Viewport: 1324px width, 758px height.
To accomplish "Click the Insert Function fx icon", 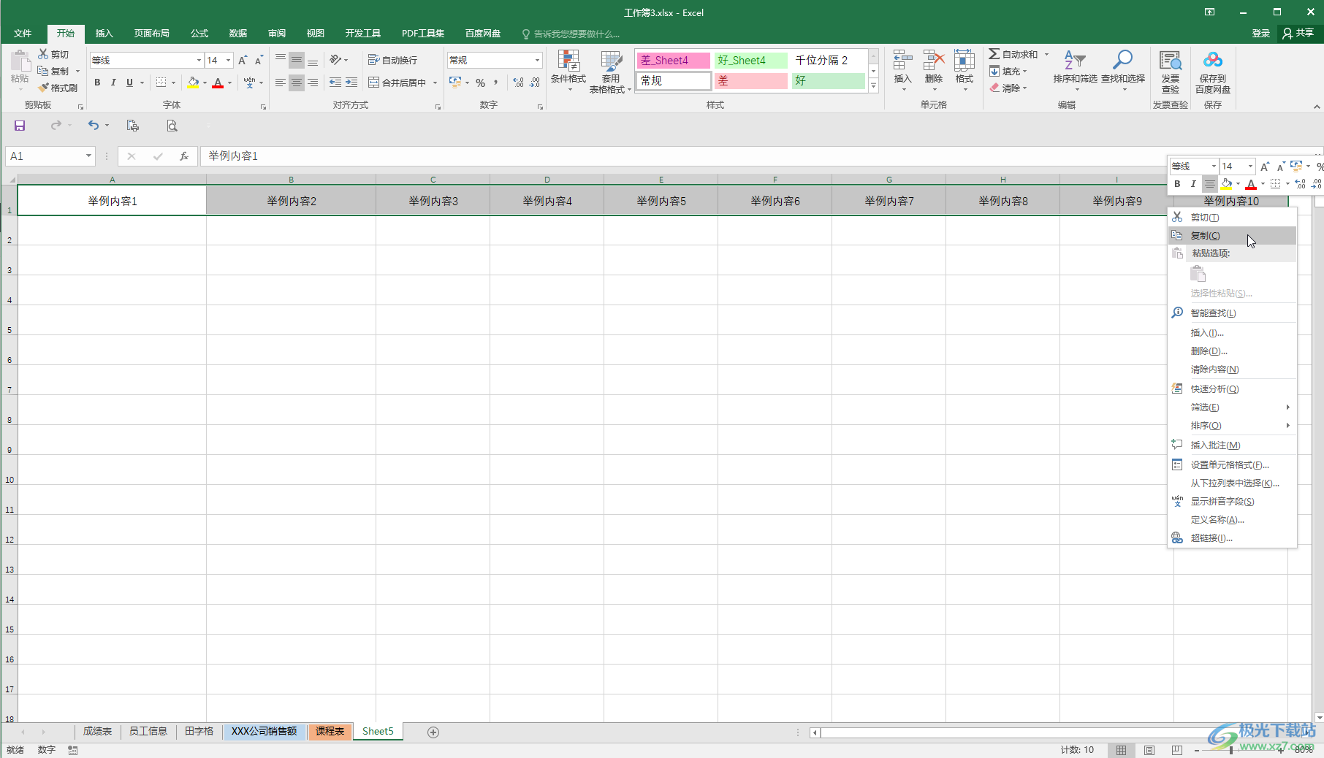I will tap(184, 156).
